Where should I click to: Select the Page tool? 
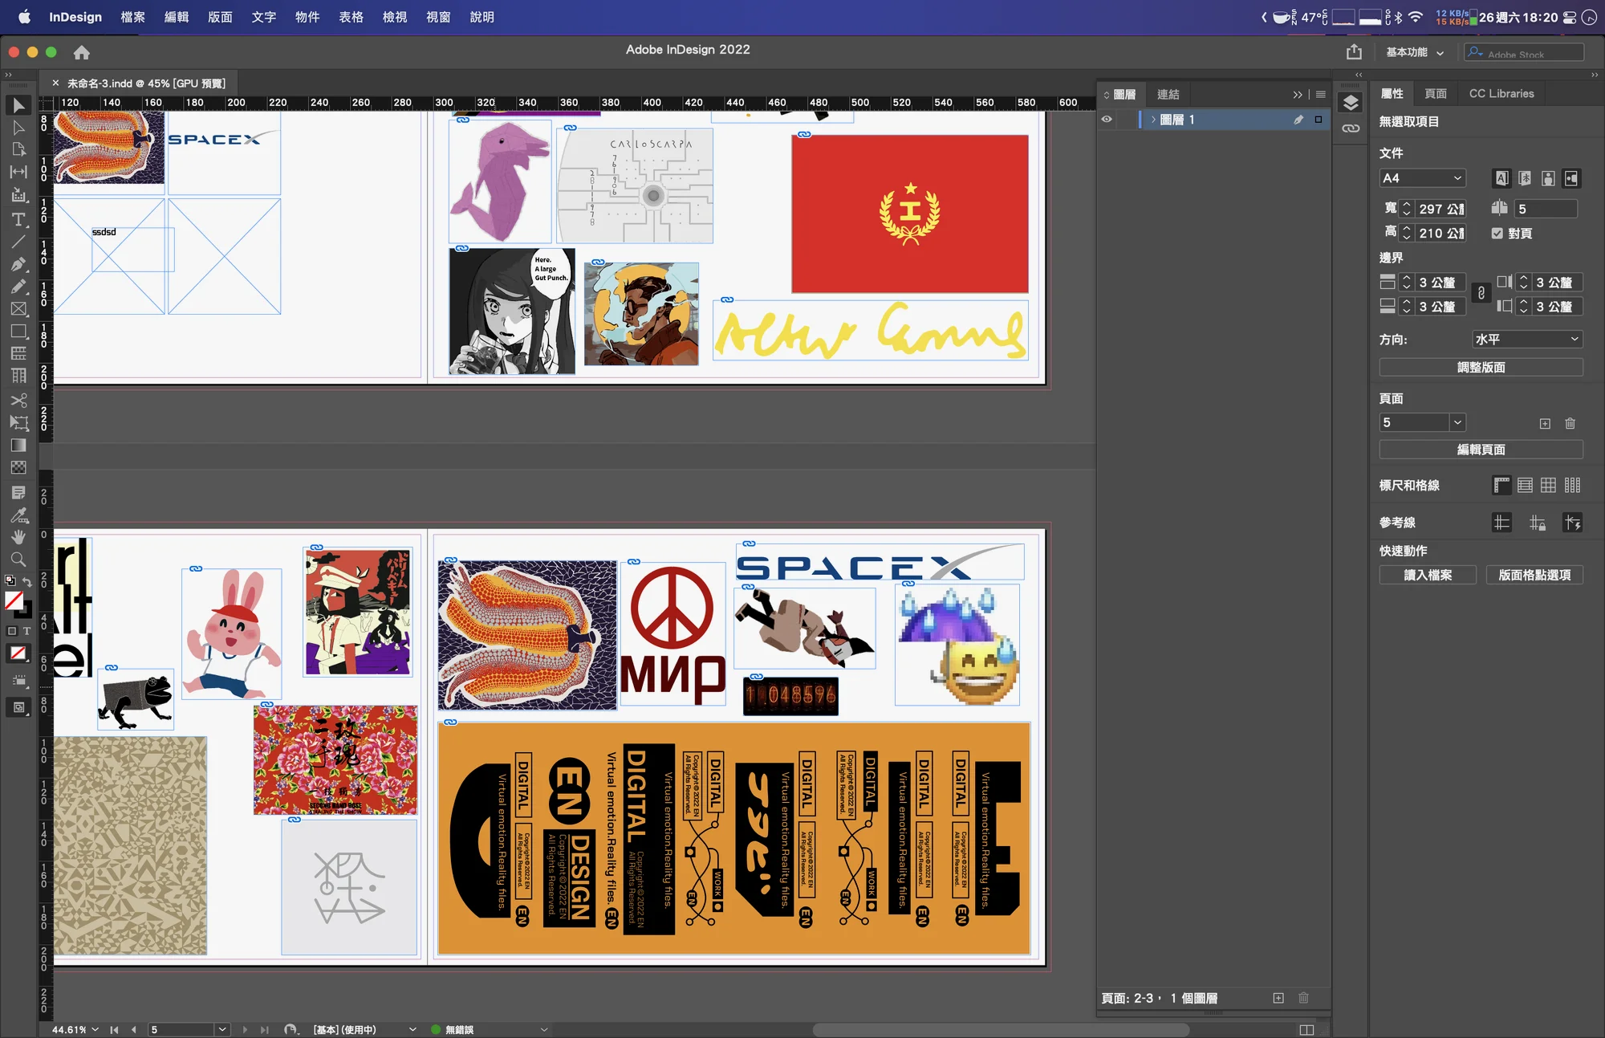pyautogui.click(x=18, y=149)
